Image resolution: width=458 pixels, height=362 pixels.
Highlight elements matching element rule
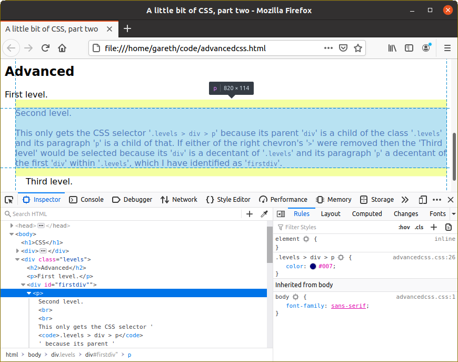306,239
